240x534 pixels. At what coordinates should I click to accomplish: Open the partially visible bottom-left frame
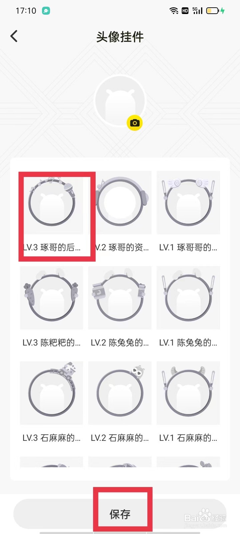pos(52,462)
